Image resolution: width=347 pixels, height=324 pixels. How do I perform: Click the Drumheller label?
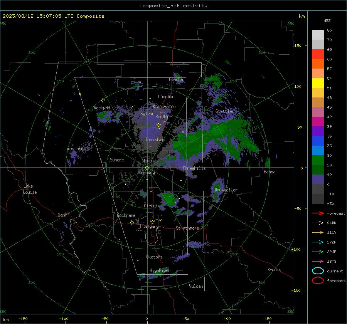[x=226, y=190]
